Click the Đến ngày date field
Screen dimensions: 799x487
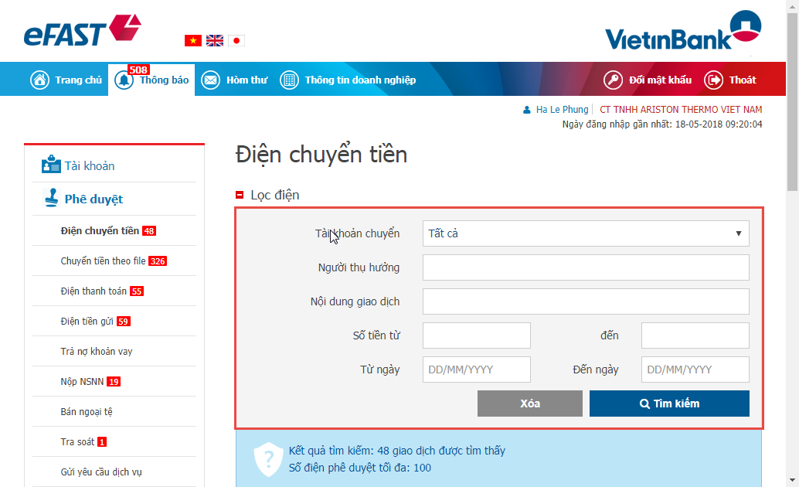[x=695, y=370]
